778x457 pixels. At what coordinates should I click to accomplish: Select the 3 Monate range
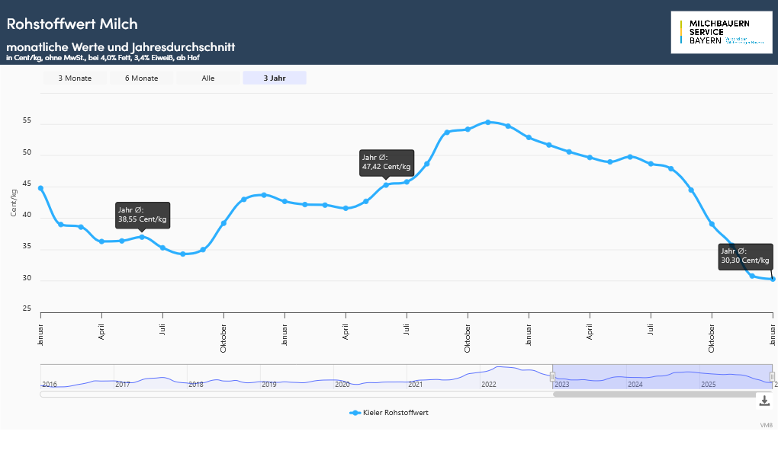(75, 78)
